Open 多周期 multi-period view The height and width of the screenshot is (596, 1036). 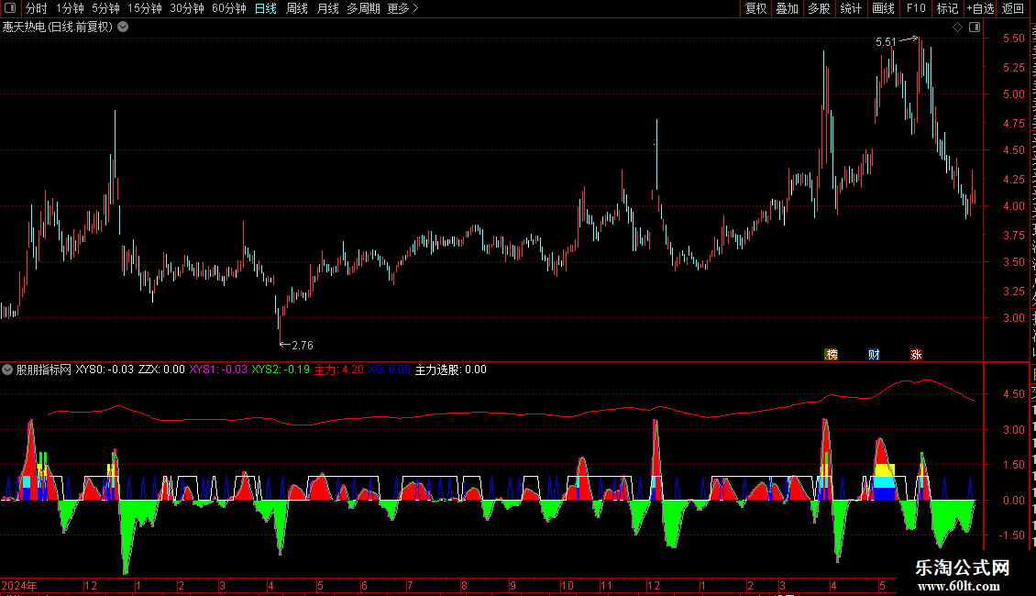click(363, 8)
